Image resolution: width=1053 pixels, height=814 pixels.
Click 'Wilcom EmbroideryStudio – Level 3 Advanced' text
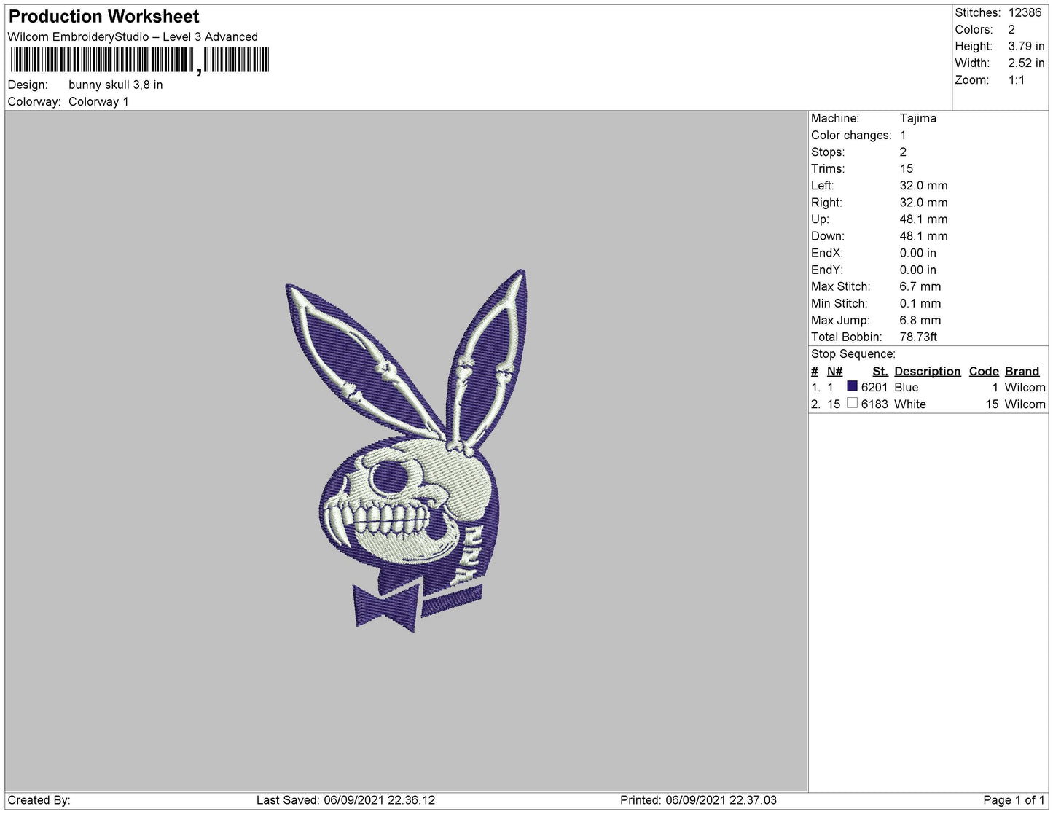133,36
